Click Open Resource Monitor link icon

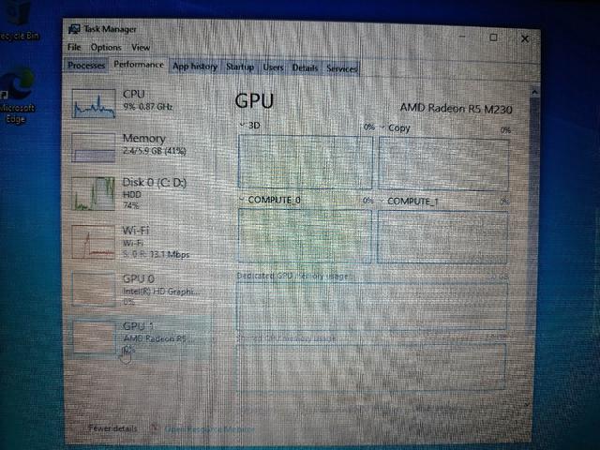[x=154, y=428]
